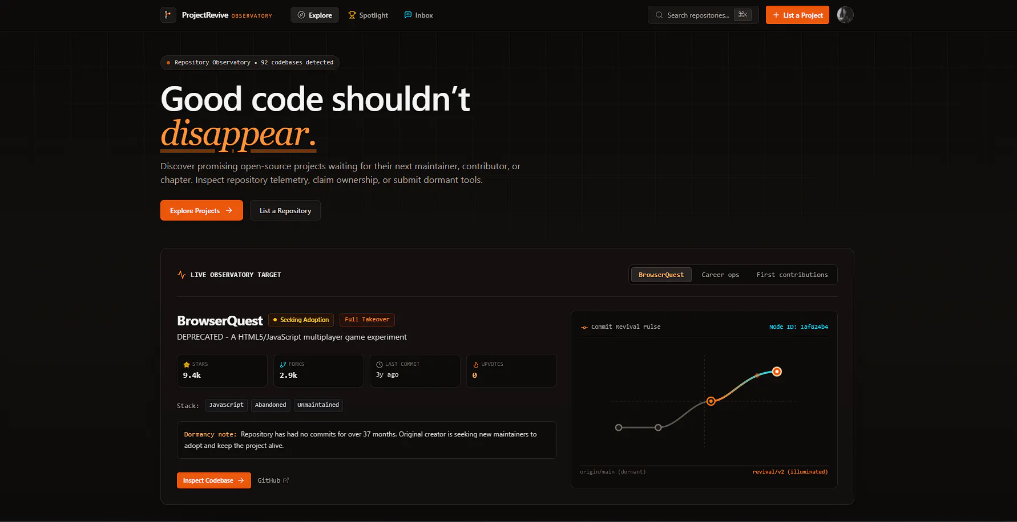The height and width of the screenshot is (522, 1017).
Task: Click the 2.9k forks value
Action: [x=288, y=376]
